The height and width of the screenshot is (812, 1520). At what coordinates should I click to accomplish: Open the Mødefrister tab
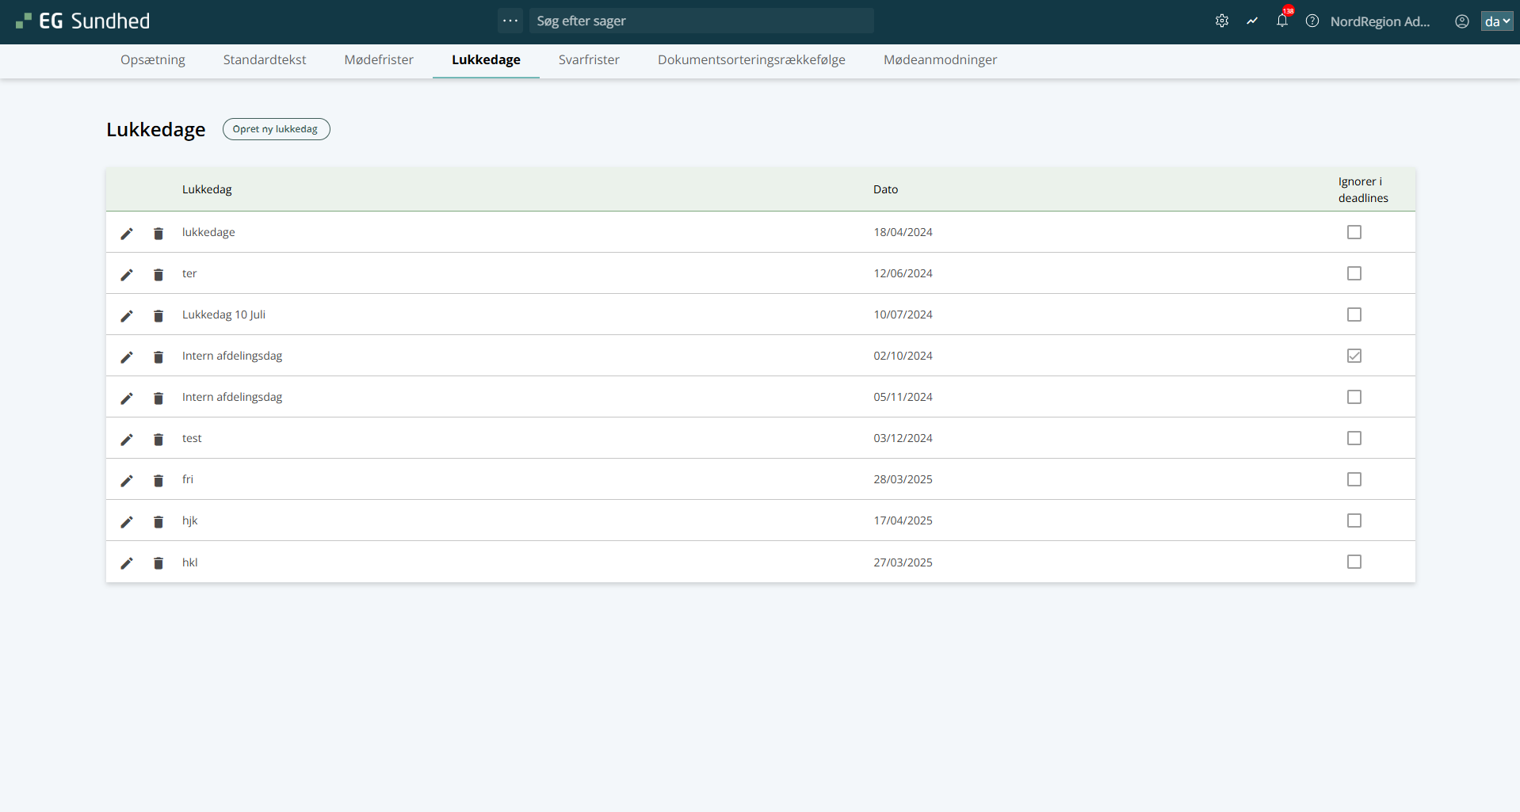coord(379,59)
